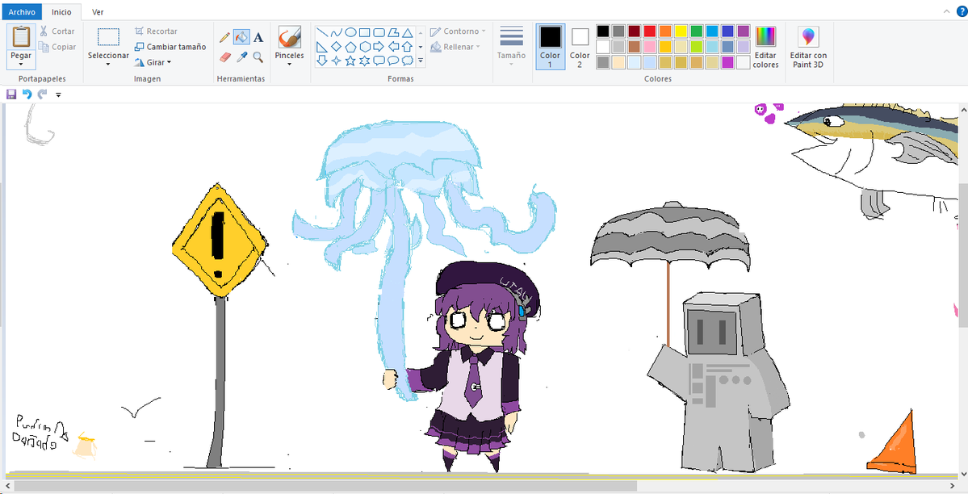Click the Pegar clipboard icon
Image resolution: width=968 pixels, height=494 pixels.
click(21, 36)
